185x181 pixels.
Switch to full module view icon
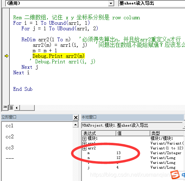coord(11,108)
